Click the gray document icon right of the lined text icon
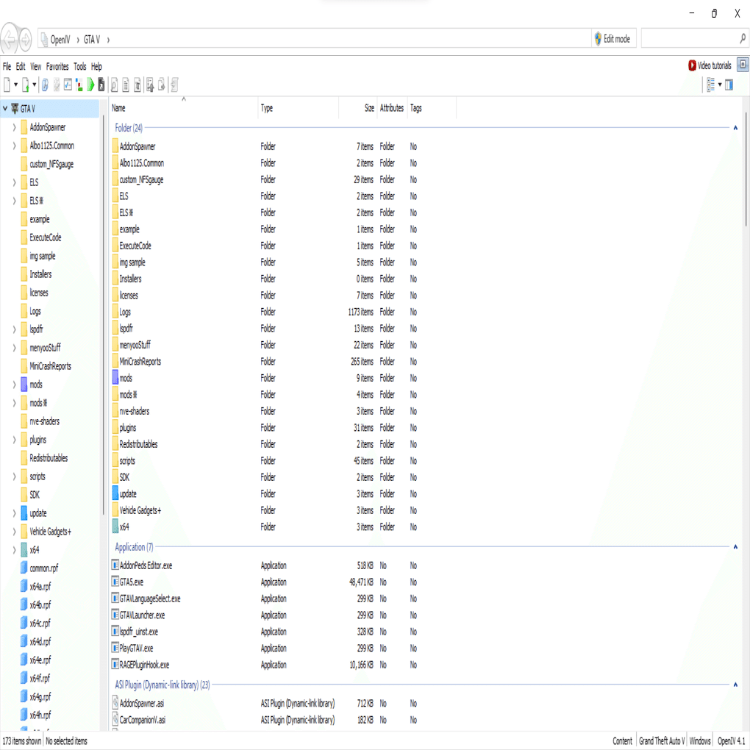Image resolution: width=750 pixels, height=750 pixels. [x=137, y=85]
